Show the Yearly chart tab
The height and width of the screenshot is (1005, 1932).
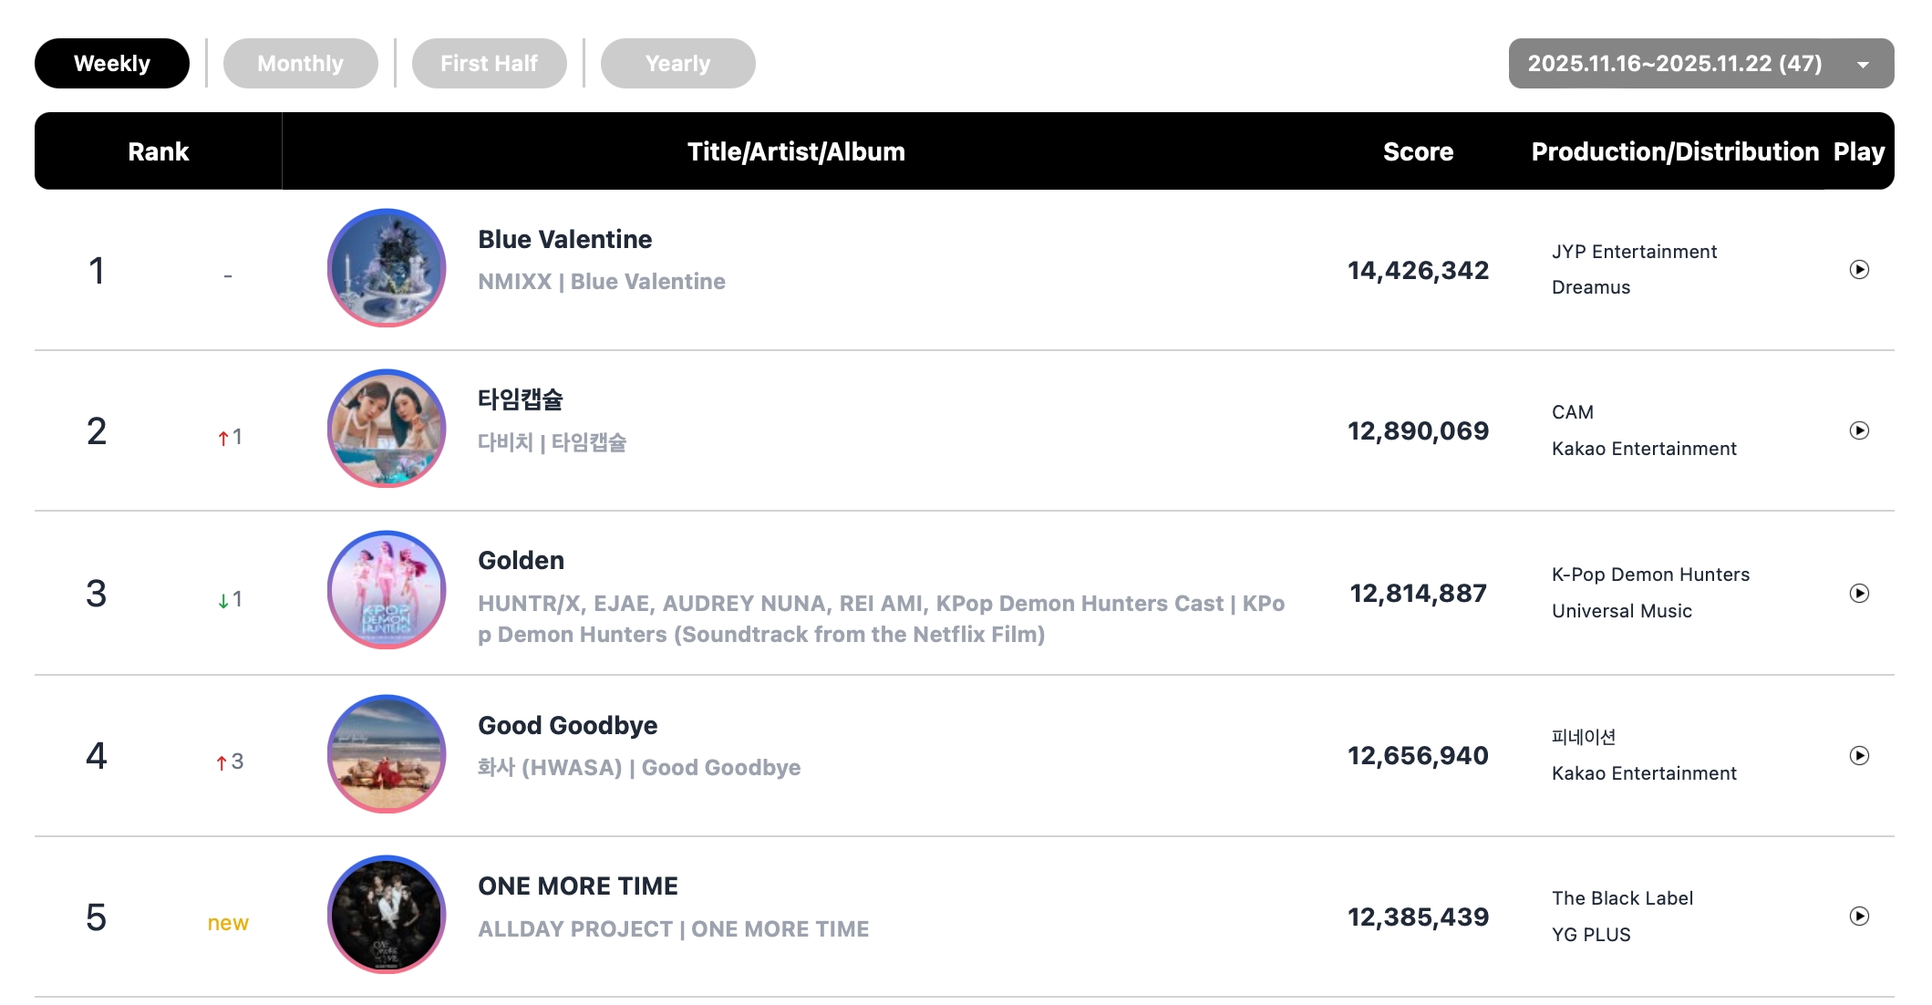(677, 64)
